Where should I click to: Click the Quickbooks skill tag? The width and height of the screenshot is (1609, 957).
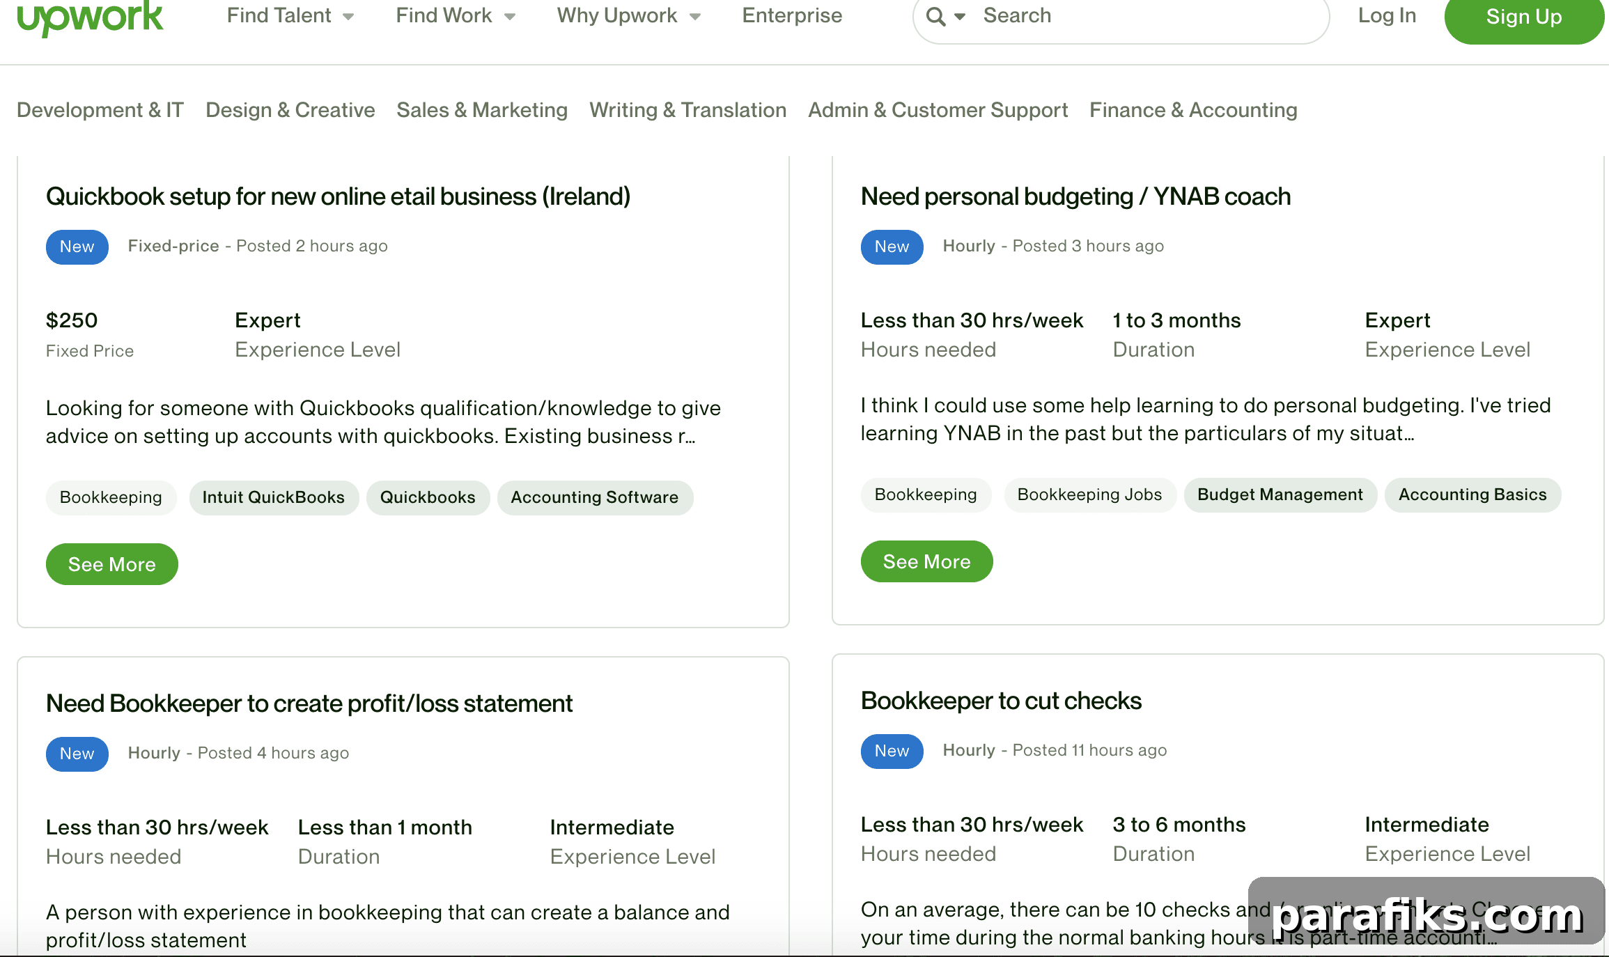coord(428,497)
